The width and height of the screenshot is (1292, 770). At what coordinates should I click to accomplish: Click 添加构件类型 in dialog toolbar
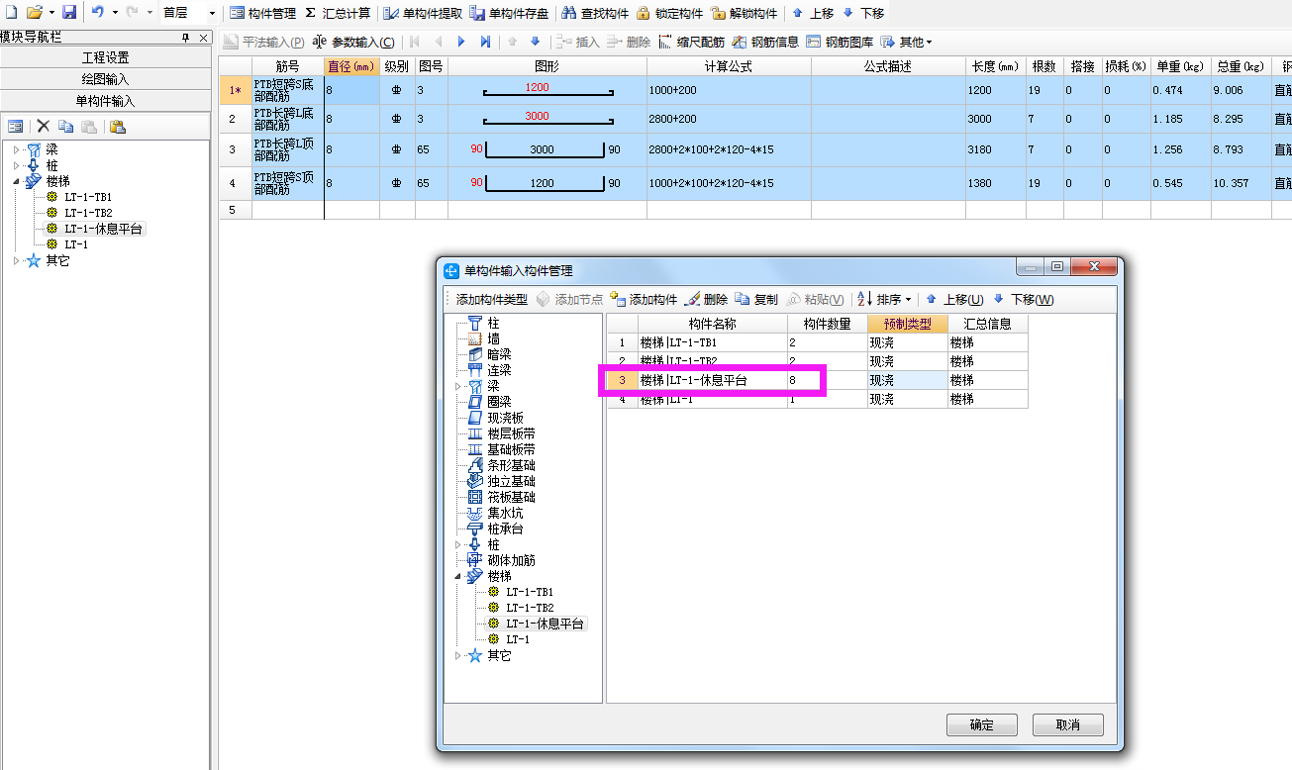pos(492,300)
